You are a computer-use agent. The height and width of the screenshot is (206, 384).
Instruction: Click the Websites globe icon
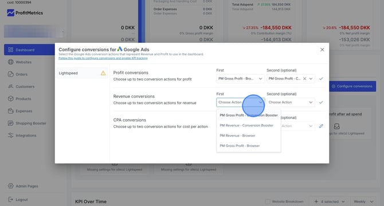click(10, 62)
